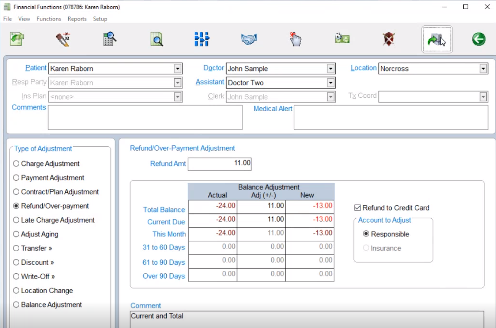
Task: Click the calculator with magnifier toolbar icon
Action: 110,39
